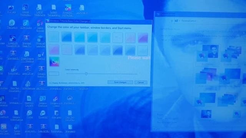The image size is (246, 138).
Task: Select sixth (white) swatch in top row
Action: click(118, 38)
